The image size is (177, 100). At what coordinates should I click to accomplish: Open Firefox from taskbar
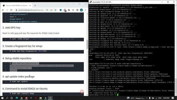26,98
